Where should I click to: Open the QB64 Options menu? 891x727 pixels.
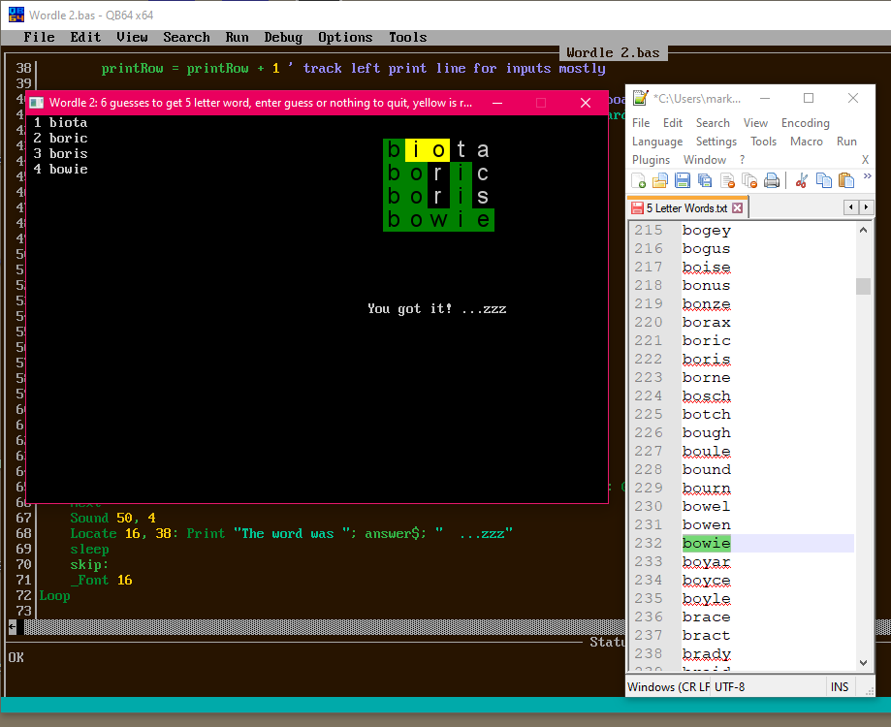click(x=345, y=37)
